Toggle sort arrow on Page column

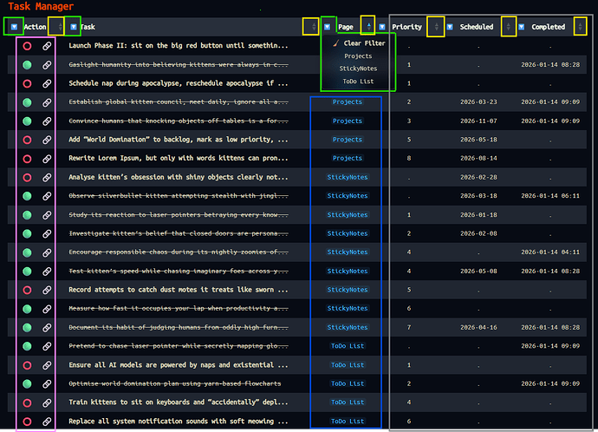pos(368,27)
